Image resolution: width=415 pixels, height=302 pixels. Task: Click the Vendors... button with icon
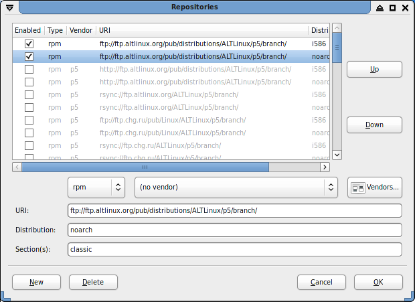tap(375, 187)
